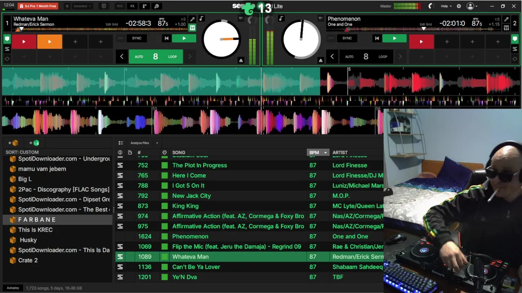522x293 pixels.
Task: Add a new crate
Action: click(x=13, y=143)
